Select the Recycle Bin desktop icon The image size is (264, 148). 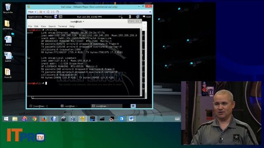tap(8, 8)
